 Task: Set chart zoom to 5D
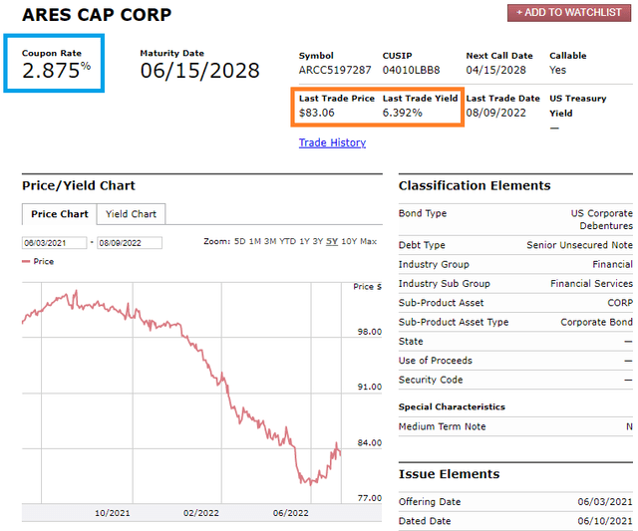click(239, 241)
